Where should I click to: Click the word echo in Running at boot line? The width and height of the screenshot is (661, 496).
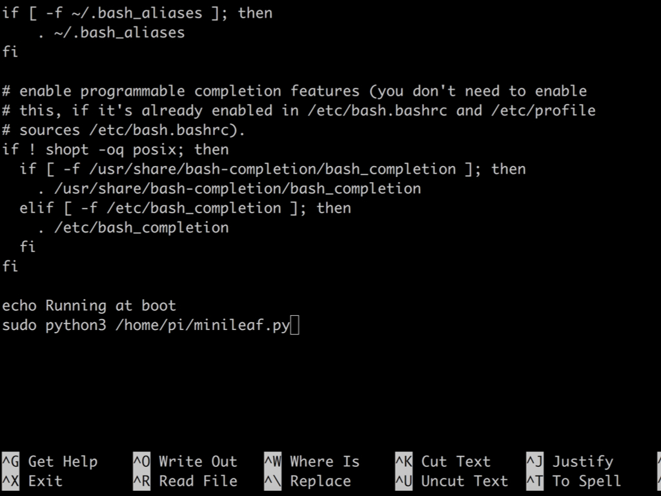pyautogui.click(x=19, y=305)
